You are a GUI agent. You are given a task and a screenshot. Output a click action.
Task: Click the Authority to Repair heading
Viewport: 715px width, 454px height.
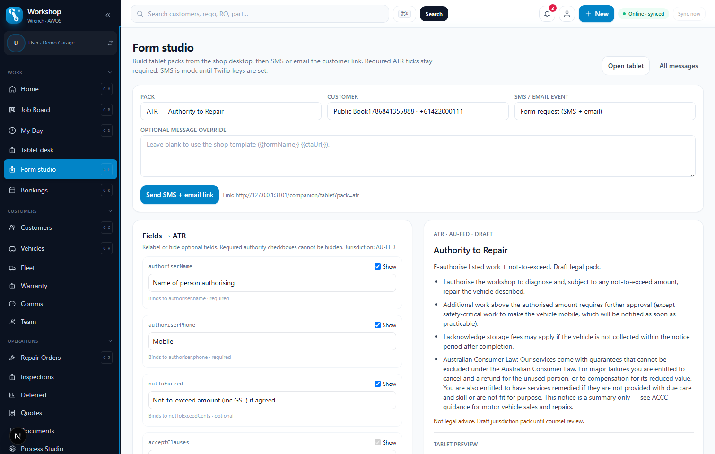click(x=471, y=250)
